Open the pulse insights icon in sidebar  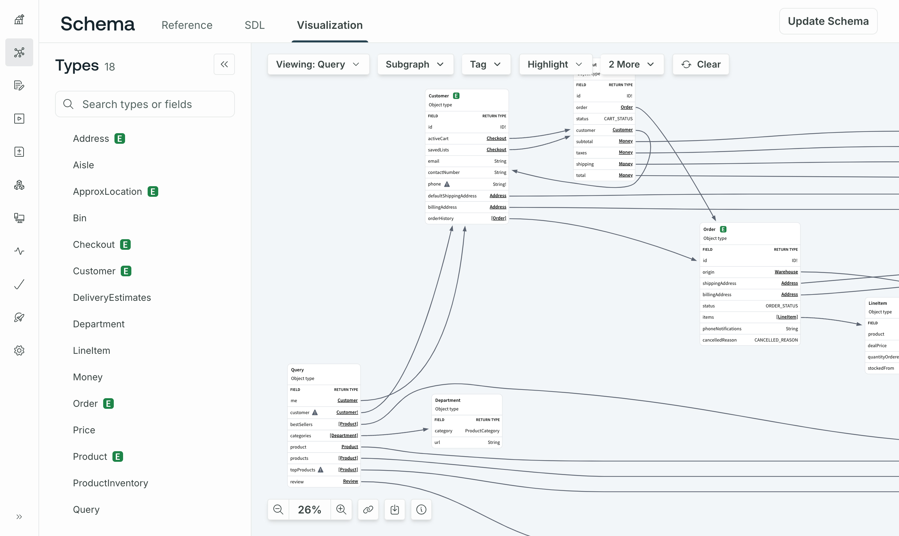19,251
